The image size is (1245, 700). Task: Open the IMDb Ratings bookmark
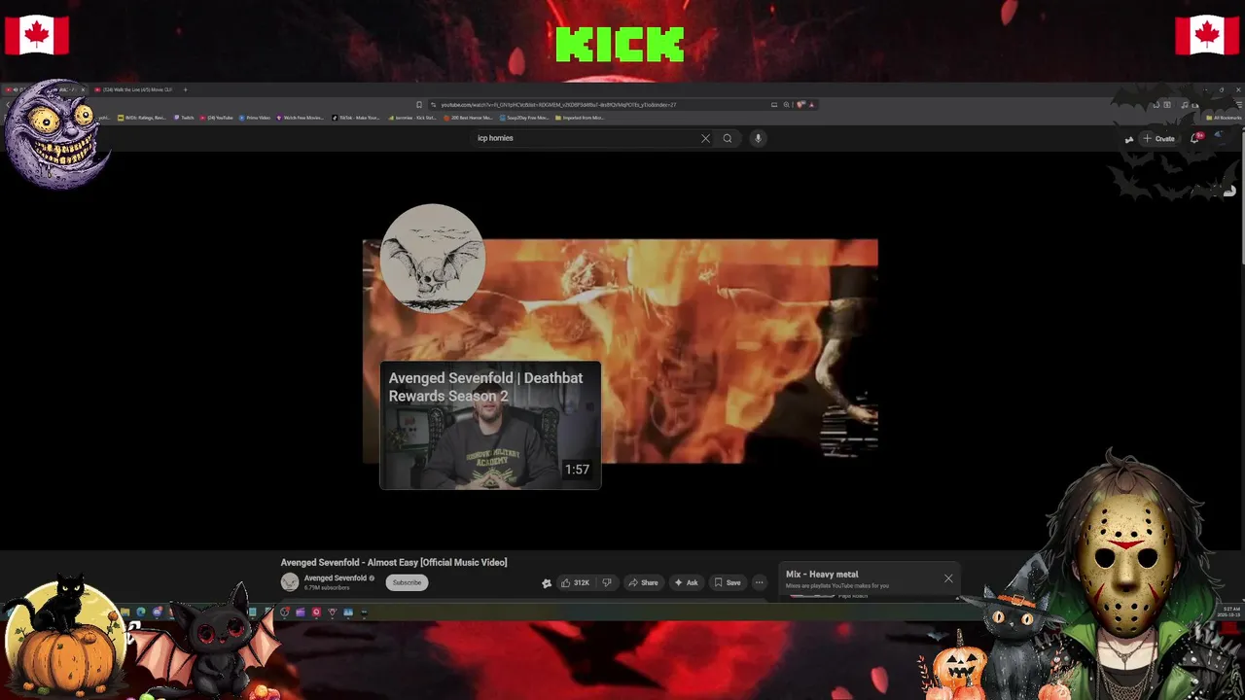click(x=141, y=118)
